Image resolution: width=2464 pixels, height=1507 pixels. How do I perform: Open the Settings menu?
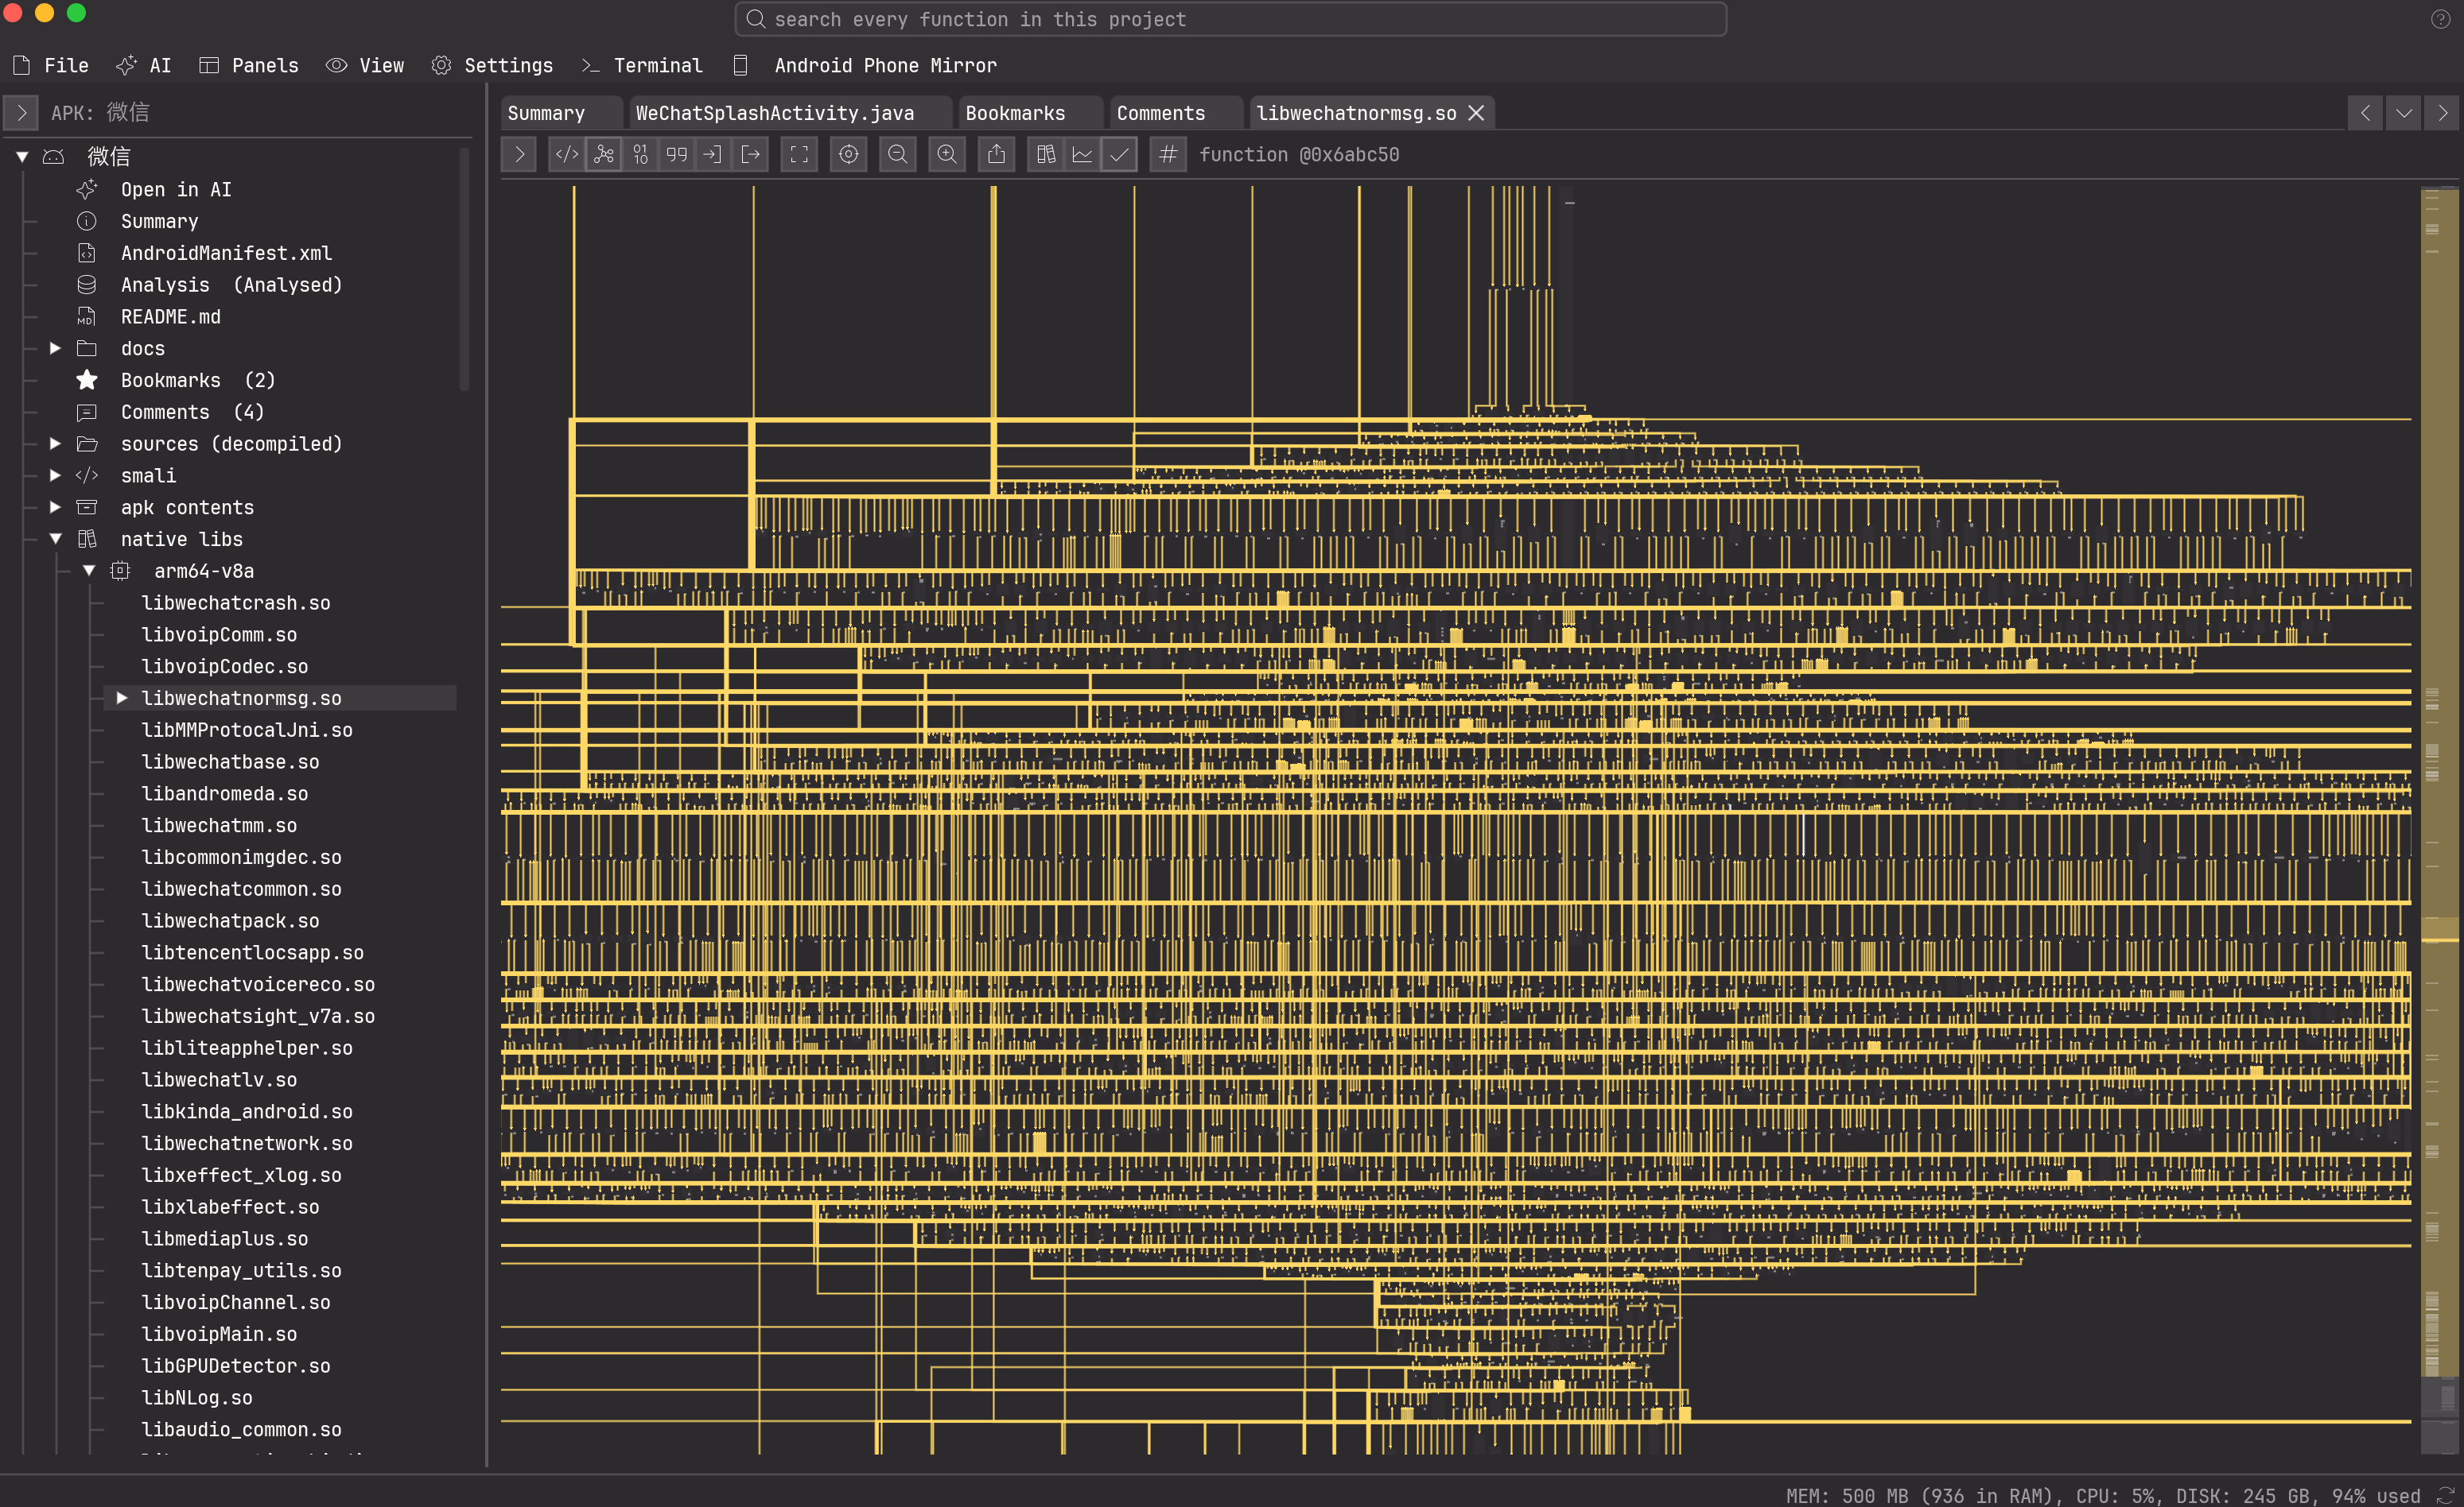coord(492,66)
